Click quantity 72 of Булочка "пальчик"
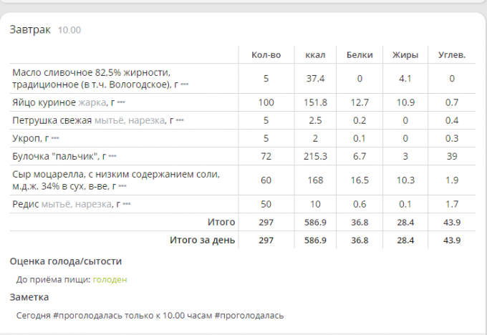Screen dimensions: 487x335 click(x=266, y=156)
